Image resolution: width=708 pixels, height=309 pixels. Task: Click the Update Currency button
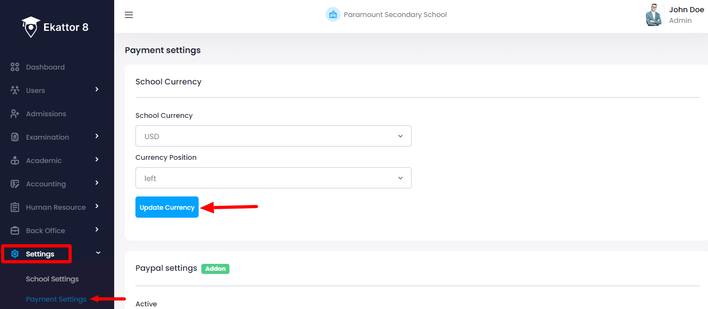click(167, 208)
